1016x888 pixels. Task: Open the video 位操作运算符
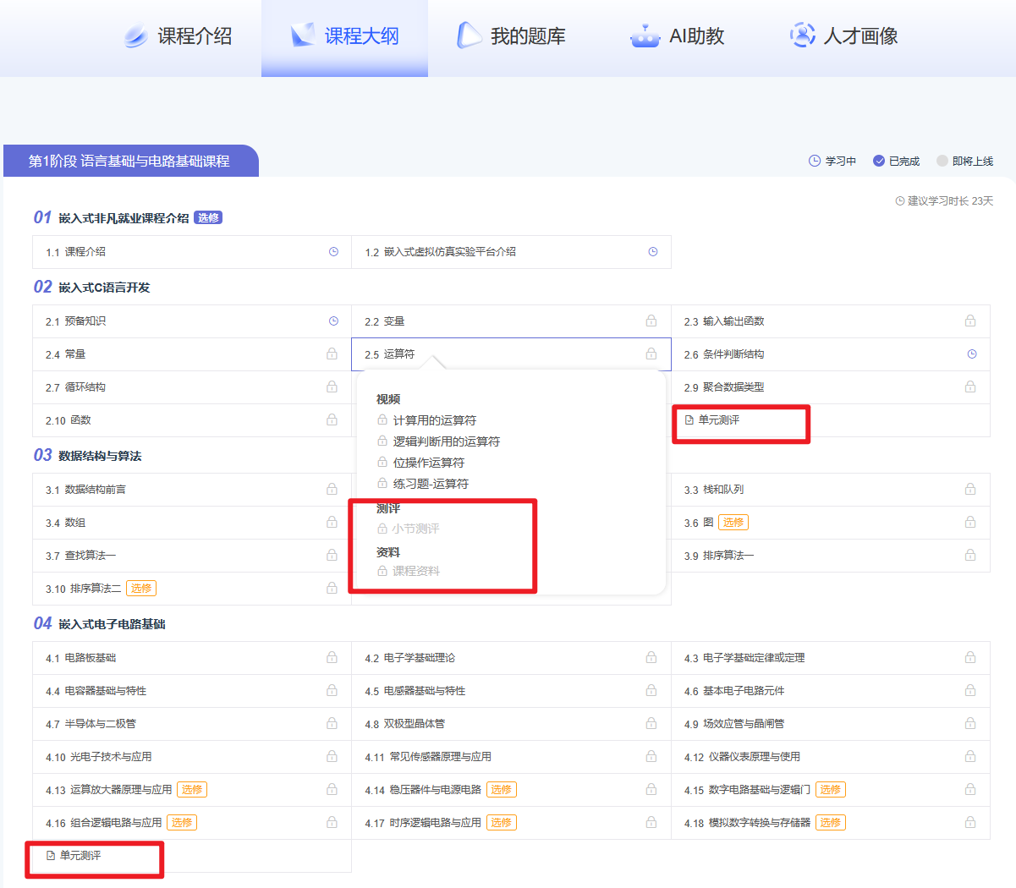pyautogui.click(x=428, y=463)
